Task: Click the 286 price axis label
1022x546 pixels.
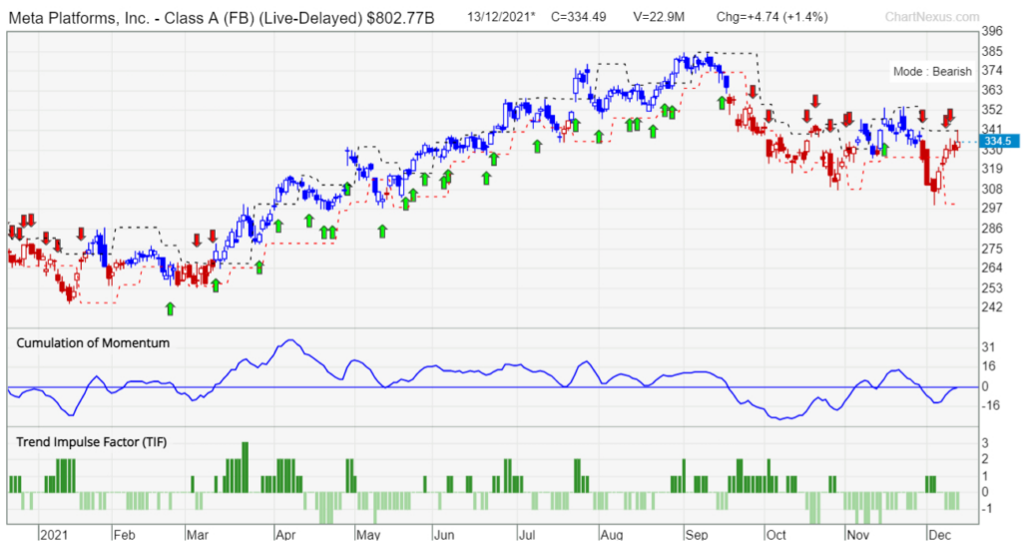Action: (x=991, y=228)
